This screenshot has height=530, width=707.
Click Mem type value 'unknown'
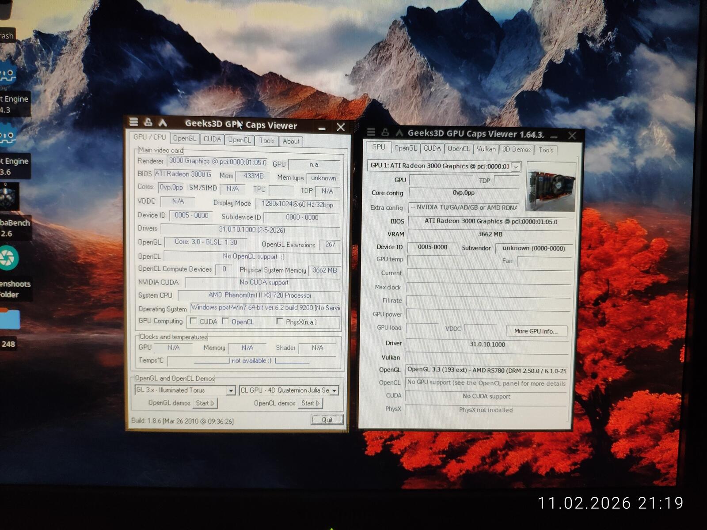pyautogui.click(x=323, y=178)
